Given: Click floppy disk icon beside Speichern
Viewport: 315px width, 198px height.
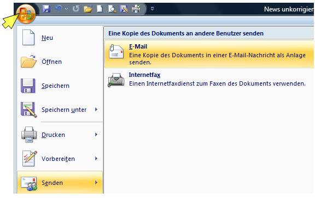Looking at the screenshot, I should [28, 86].
